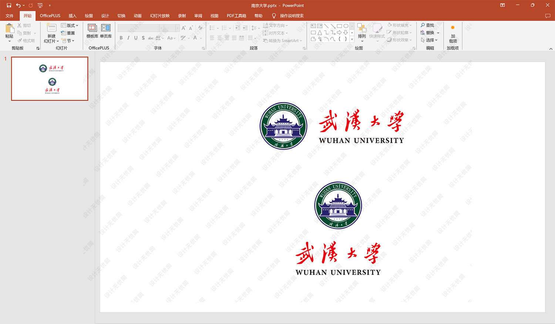Switch to the Animations (动画) tab
Screen dimensions: 555x324
tap(138, 16)
